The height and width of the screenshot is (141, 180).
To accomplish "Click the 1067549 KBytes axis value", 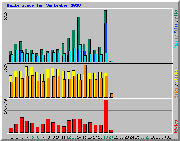I will coord(5,107).
